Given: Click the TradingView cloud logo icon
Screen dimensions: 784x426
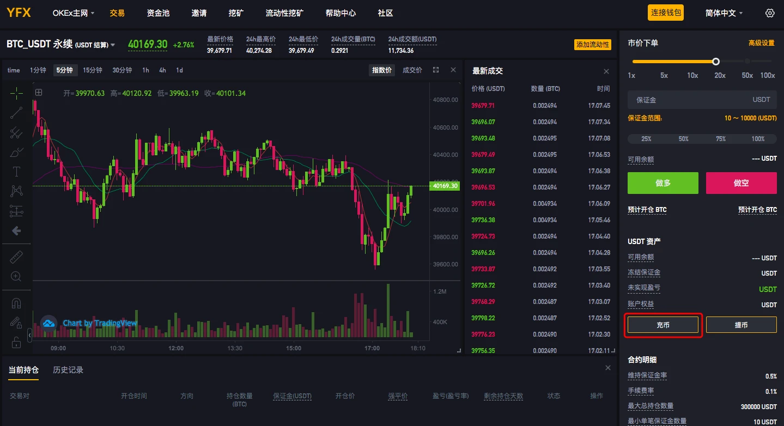Looking at the screenshot, I should point(49,323).
